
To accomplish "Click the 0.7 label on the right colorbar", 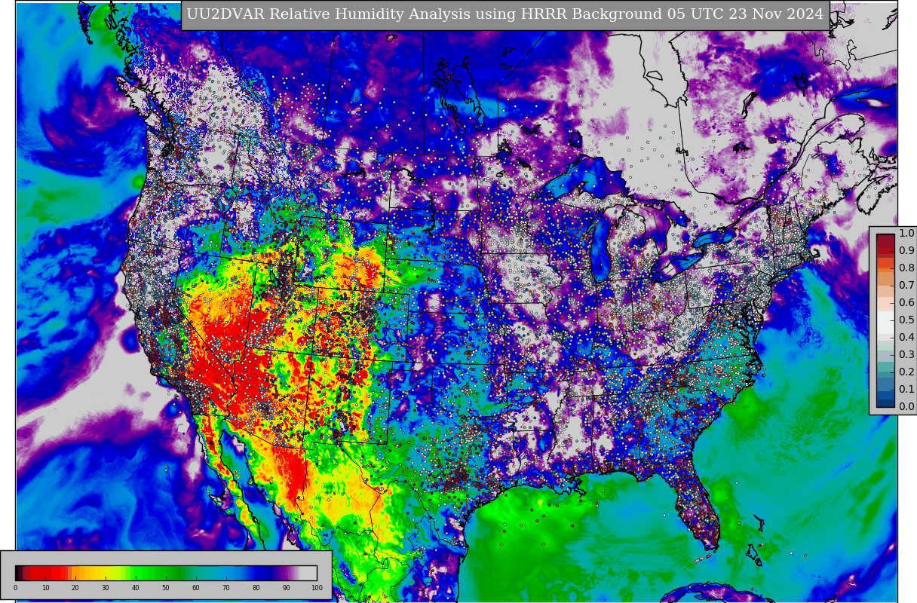I will (906, 286).
